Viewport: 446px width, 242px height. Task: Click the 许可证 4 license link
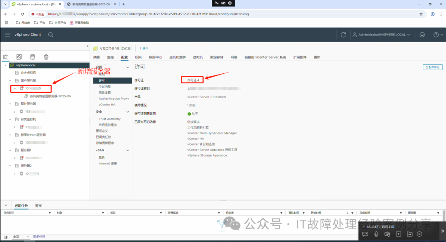point(193,80)
